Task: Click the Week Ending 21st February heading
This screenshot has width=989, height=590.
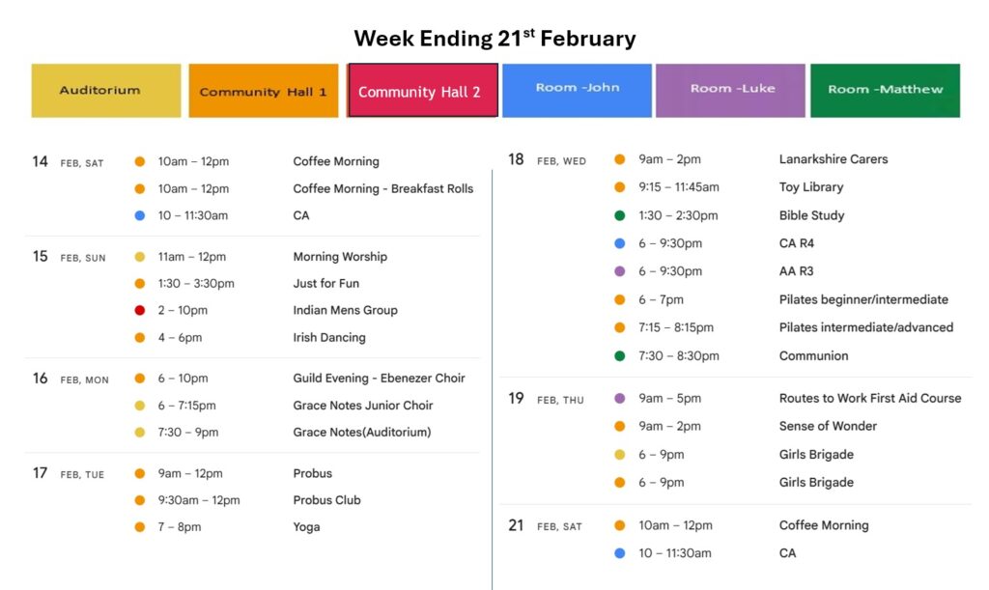Action: pyautogui.click(x=494, y=39)
